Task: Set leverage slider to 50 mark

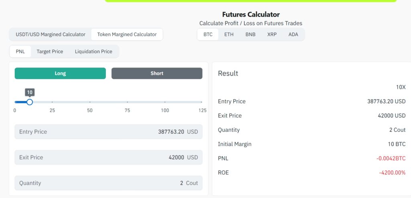Action: 90,102
